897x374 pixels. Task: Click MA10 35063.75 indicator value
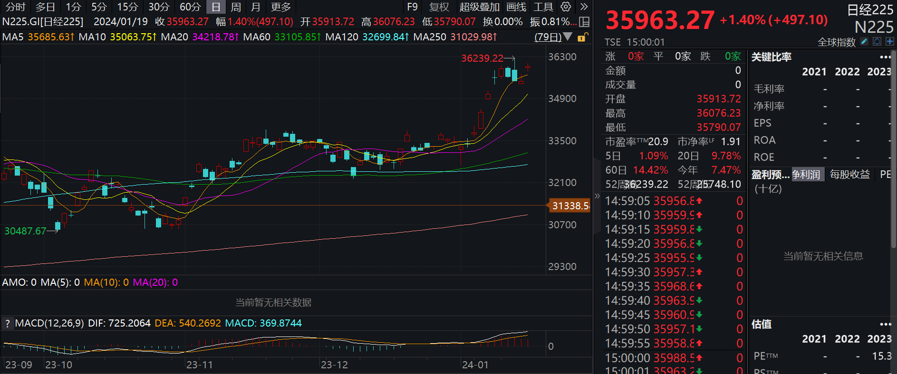coord(117,37)
